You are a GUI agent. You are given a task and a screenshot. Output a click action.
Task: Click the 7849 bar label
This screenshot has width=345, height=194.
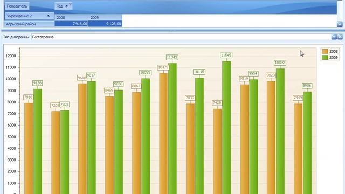[x=298, y=98]
